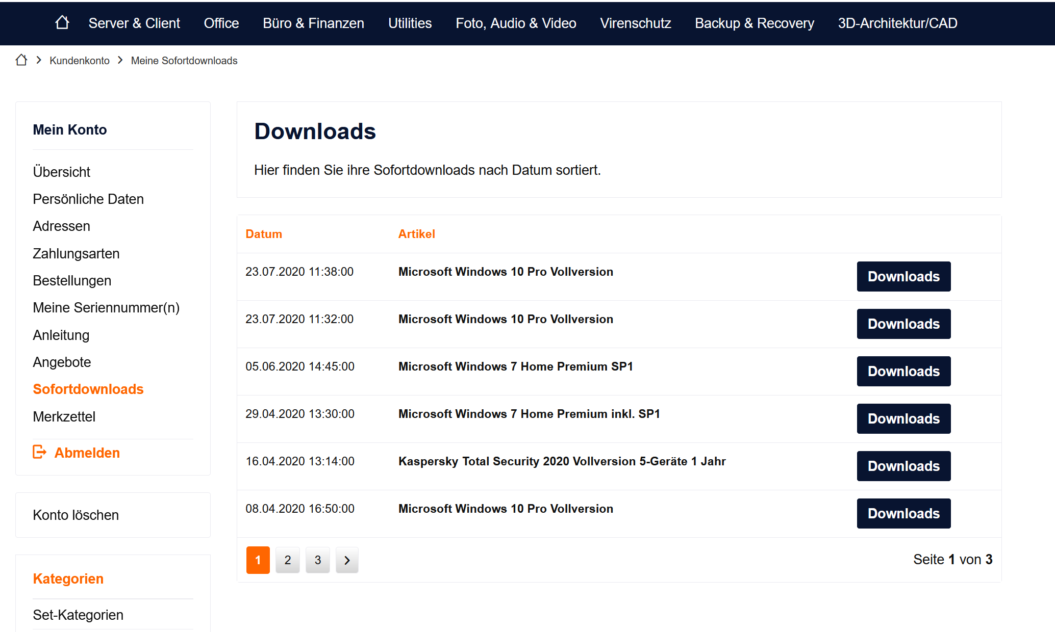The image size is (1055, 632).
Task: Download Windows 7 Home Premium SP1 from 05.06.2020
Action: 903,371
